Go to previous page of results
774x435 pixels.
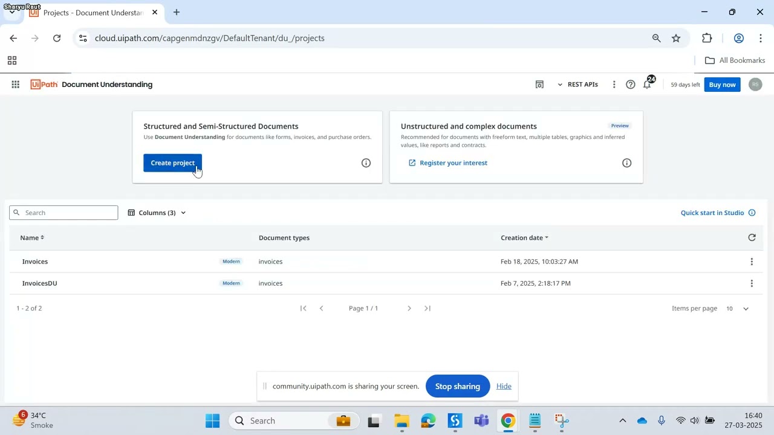point(321,308)
